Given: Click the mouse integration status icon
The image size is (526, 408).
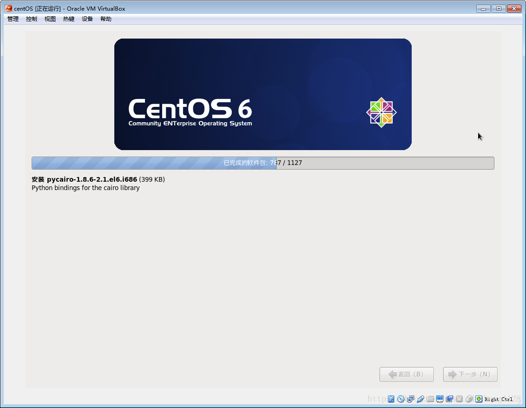Looking at the screenshot, I should [x=469, y=399].
